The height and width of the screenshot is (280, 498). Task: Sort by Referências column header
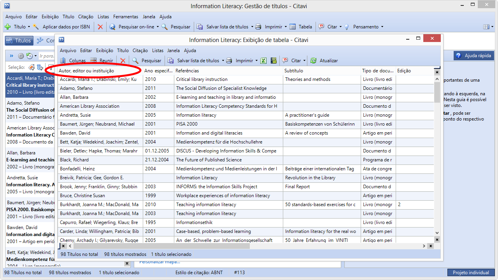[228, 71]
